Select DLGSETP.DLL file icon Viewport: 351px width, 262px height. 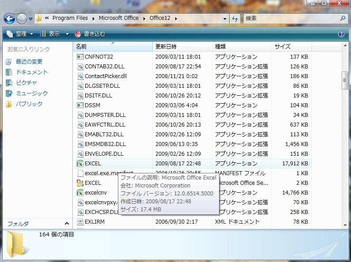coord(80,86)
